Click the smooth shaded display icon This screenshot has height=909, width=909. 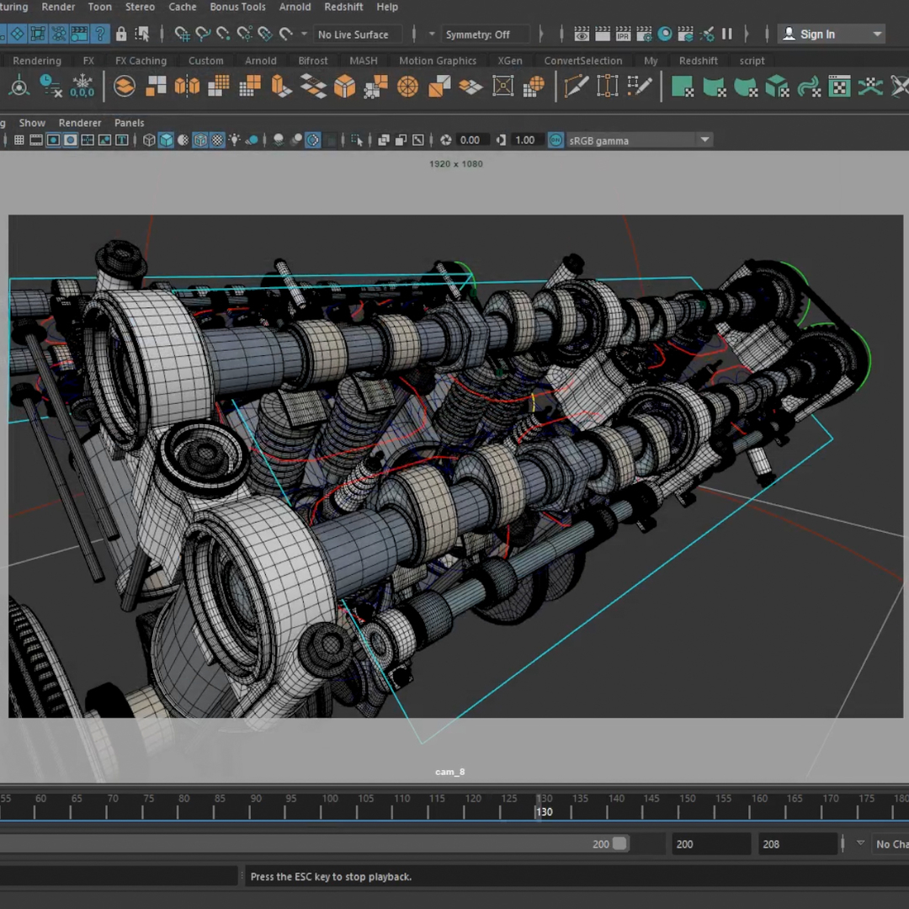point(166,140)
